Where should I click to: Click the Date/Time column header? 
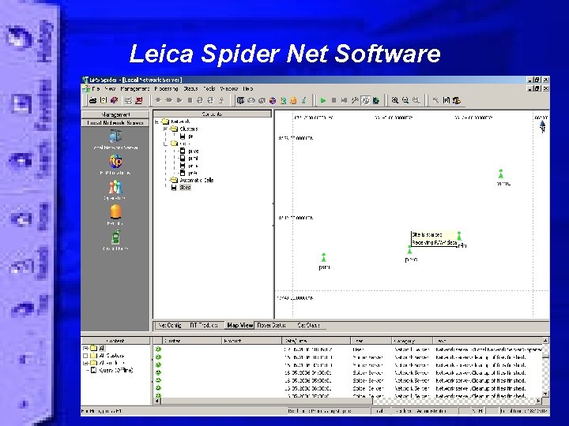click(316, 341)
